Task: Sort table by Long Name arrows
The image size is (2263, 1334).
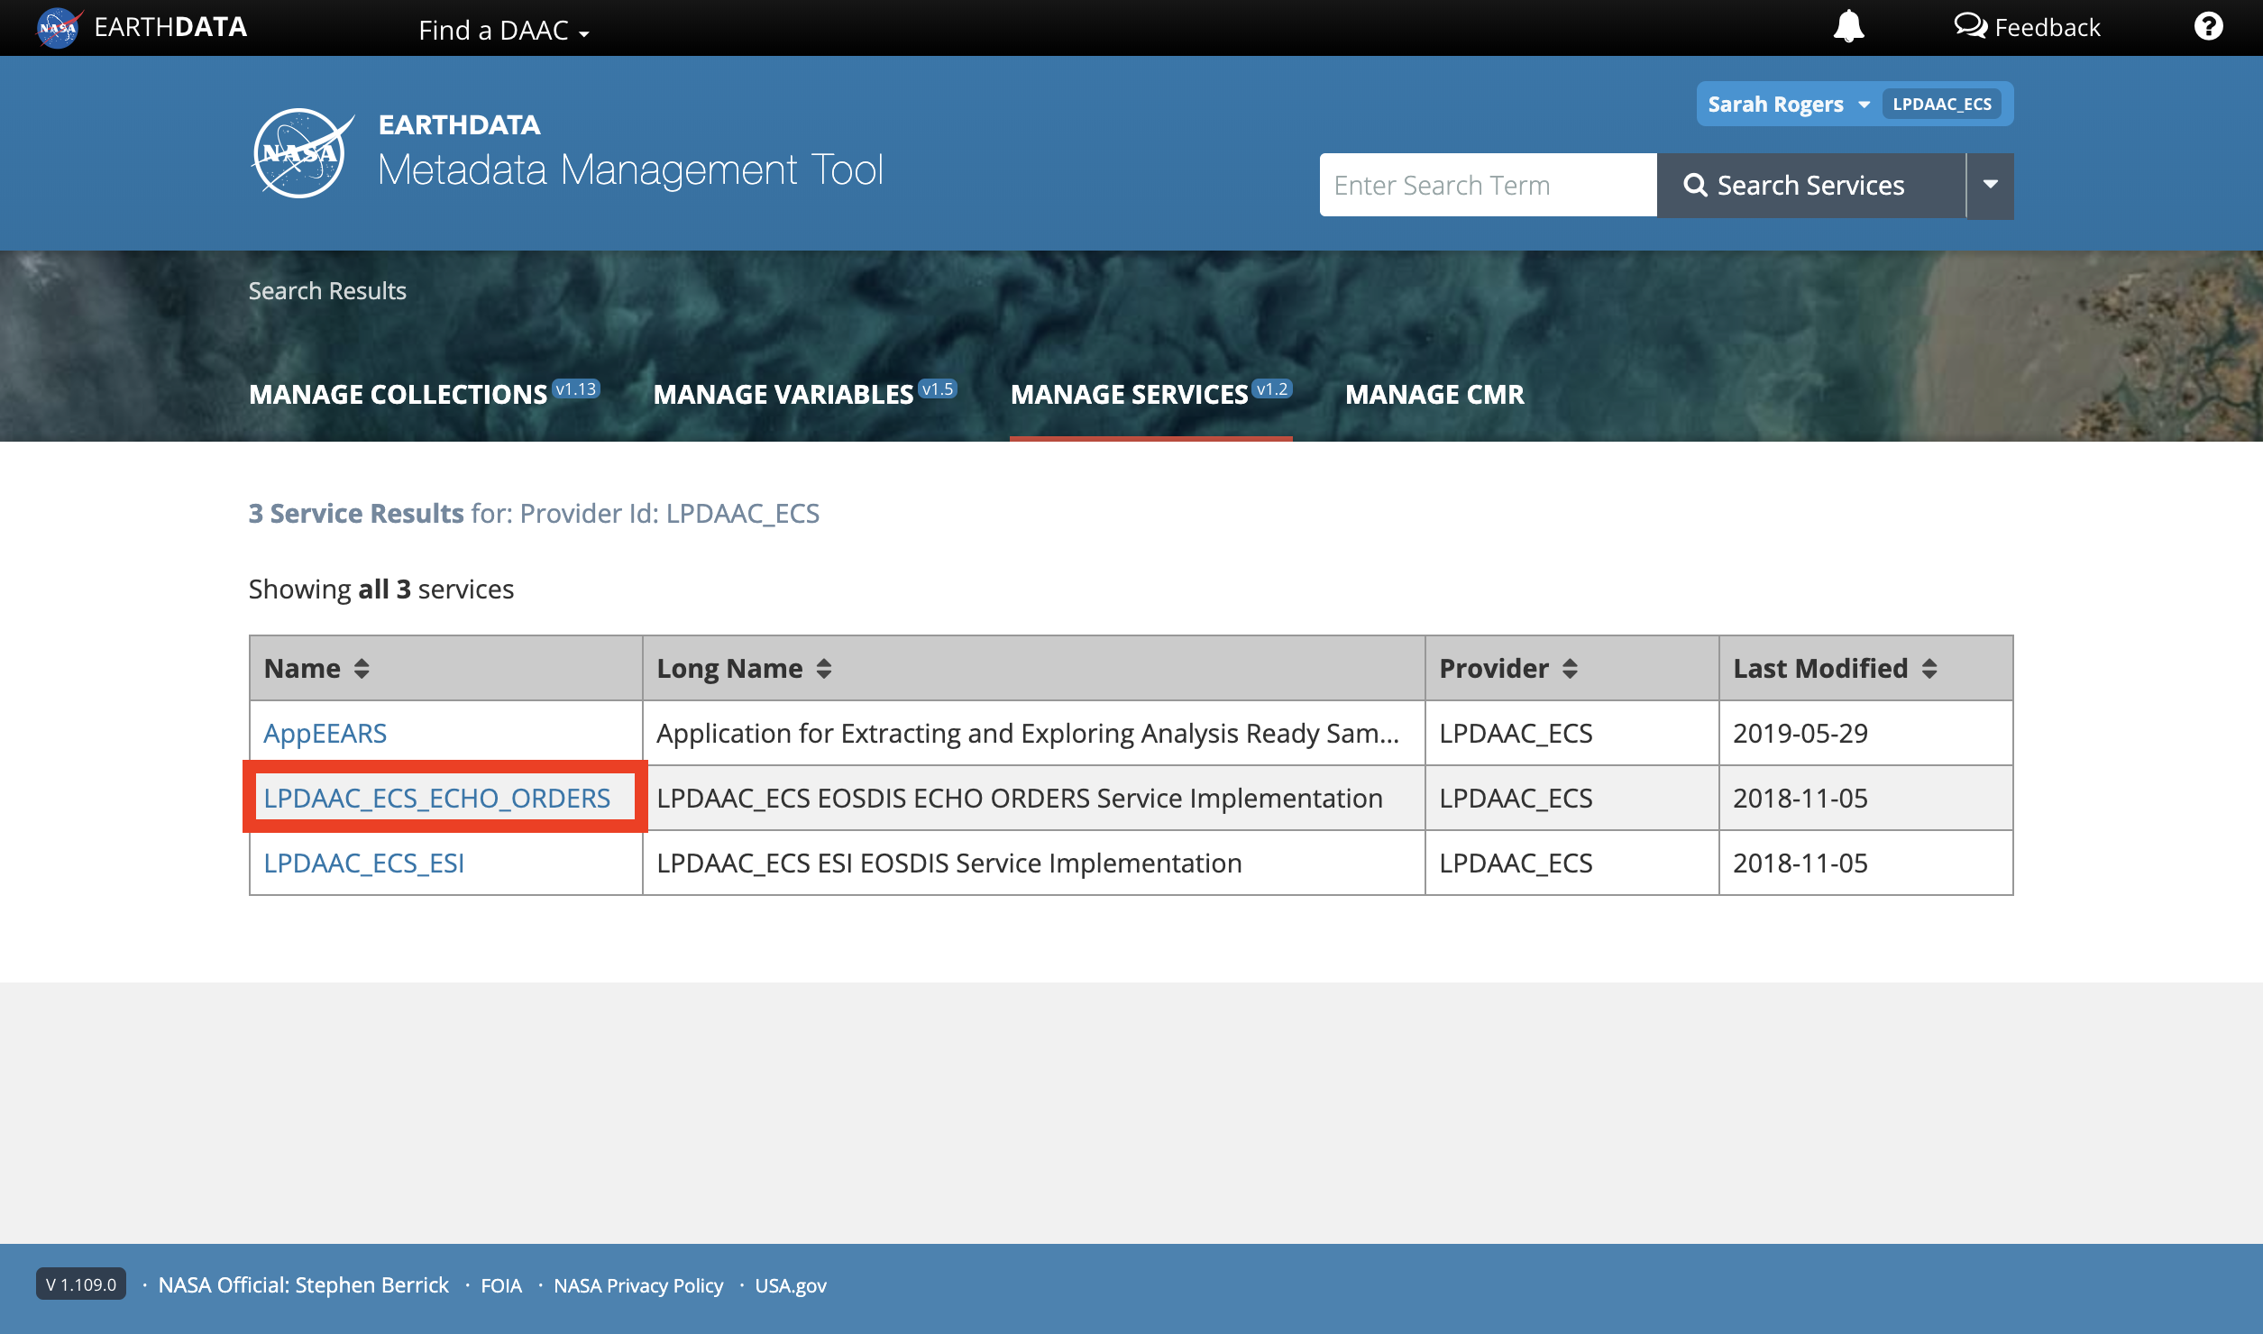Action: (x=823, y=669)
